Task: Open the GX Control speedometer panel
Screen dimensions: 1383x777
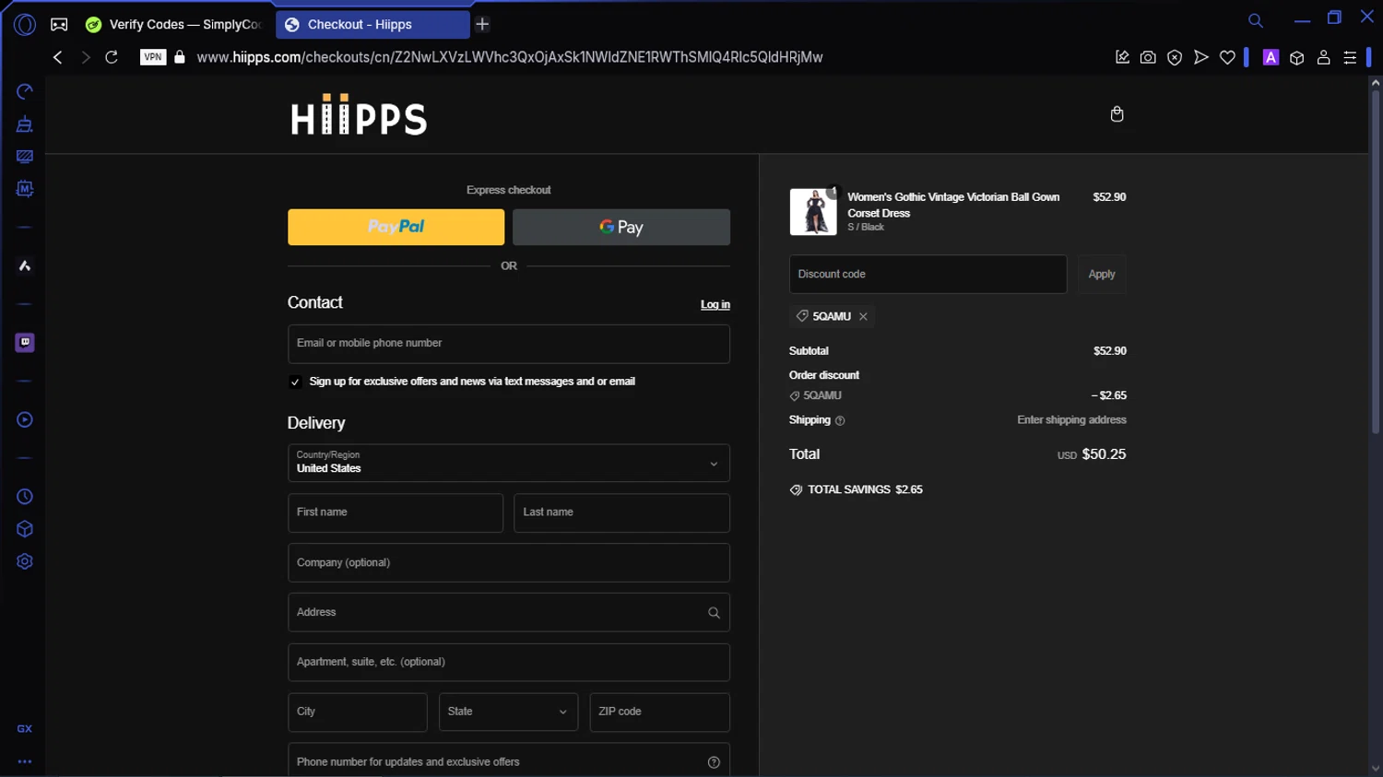Action: (25, 91)
